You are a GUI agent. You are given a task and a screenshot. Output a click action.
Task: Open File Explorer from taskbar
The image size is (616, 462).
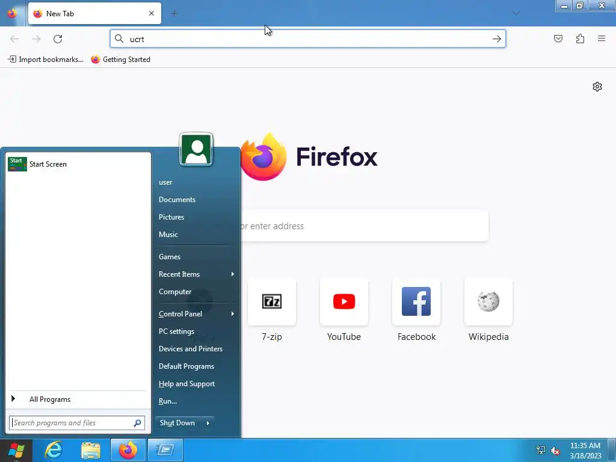[x=91, y=450]
